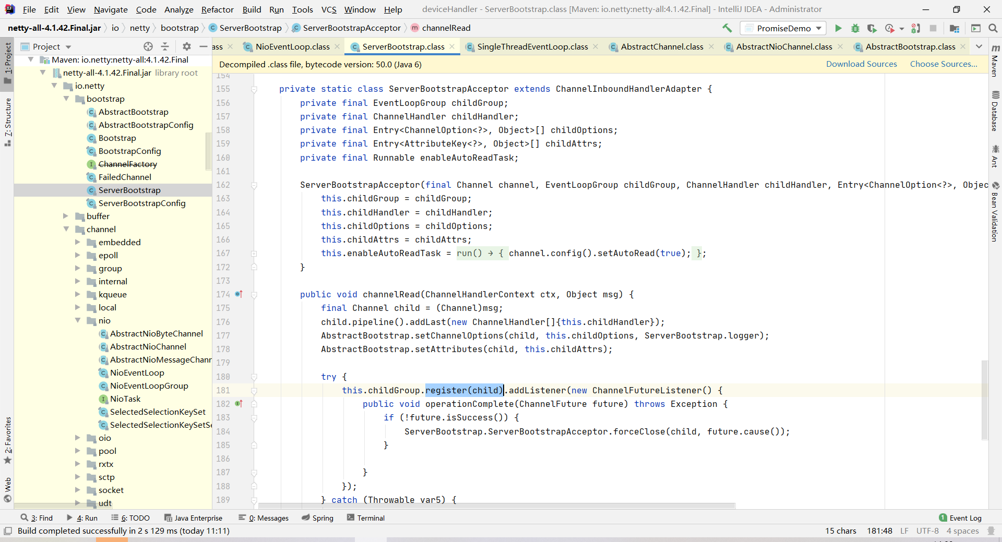This screenshot has width=1002, height=542.
Task: Open the Terminal tool window
Action: [x=365, y=518]
